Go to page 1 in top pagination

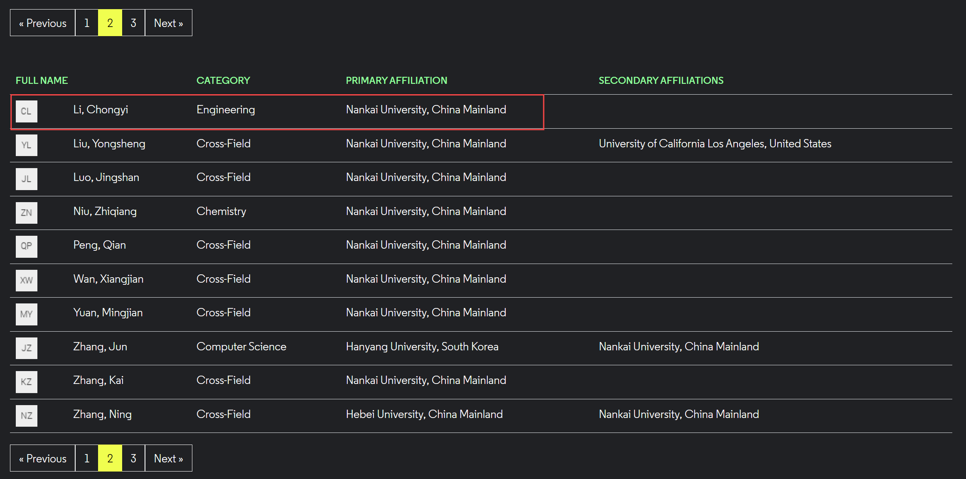[87, 23]
